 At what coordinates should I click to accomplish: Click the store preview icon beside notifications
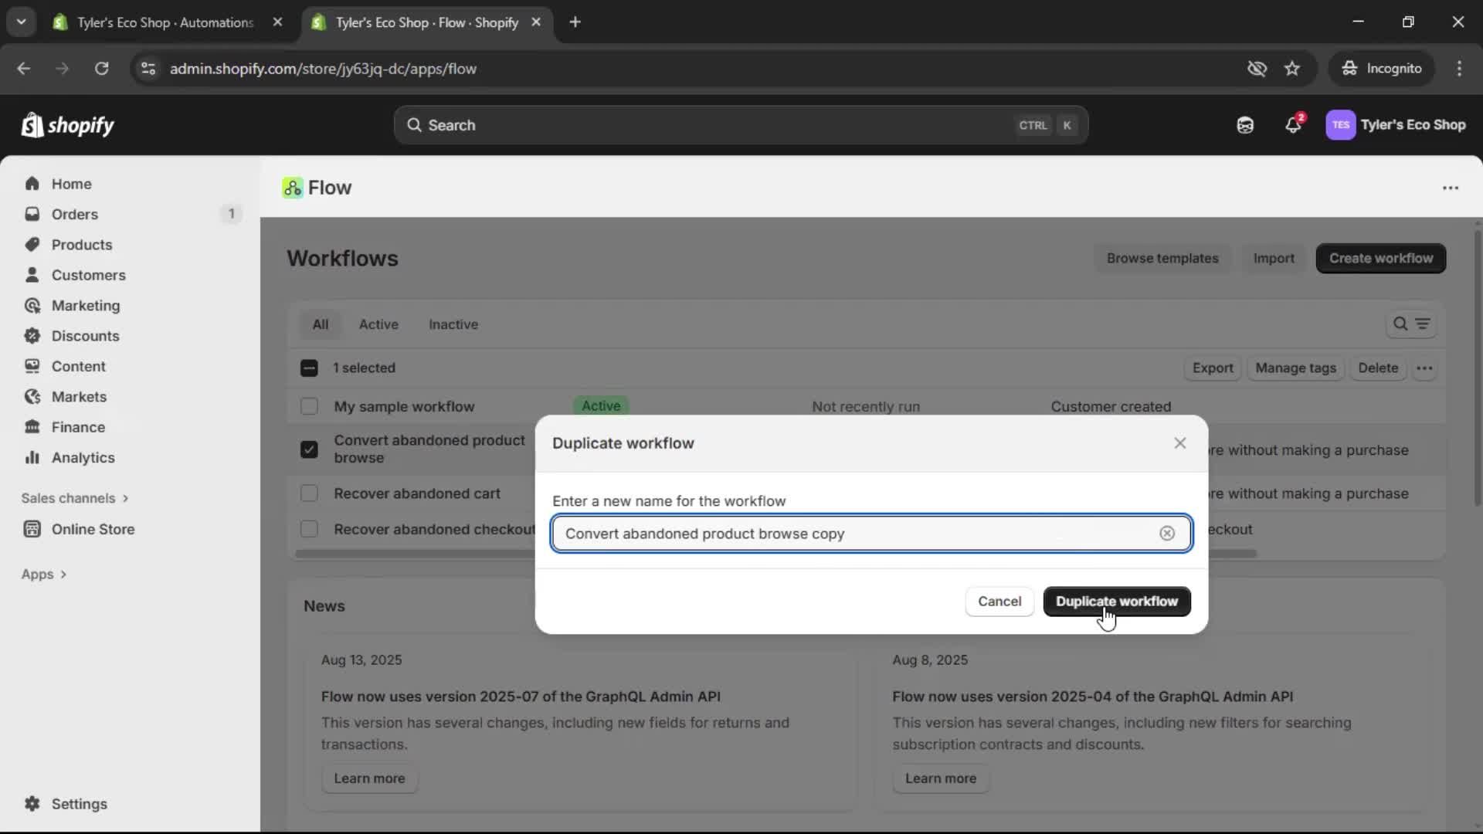coord(1244,124)
